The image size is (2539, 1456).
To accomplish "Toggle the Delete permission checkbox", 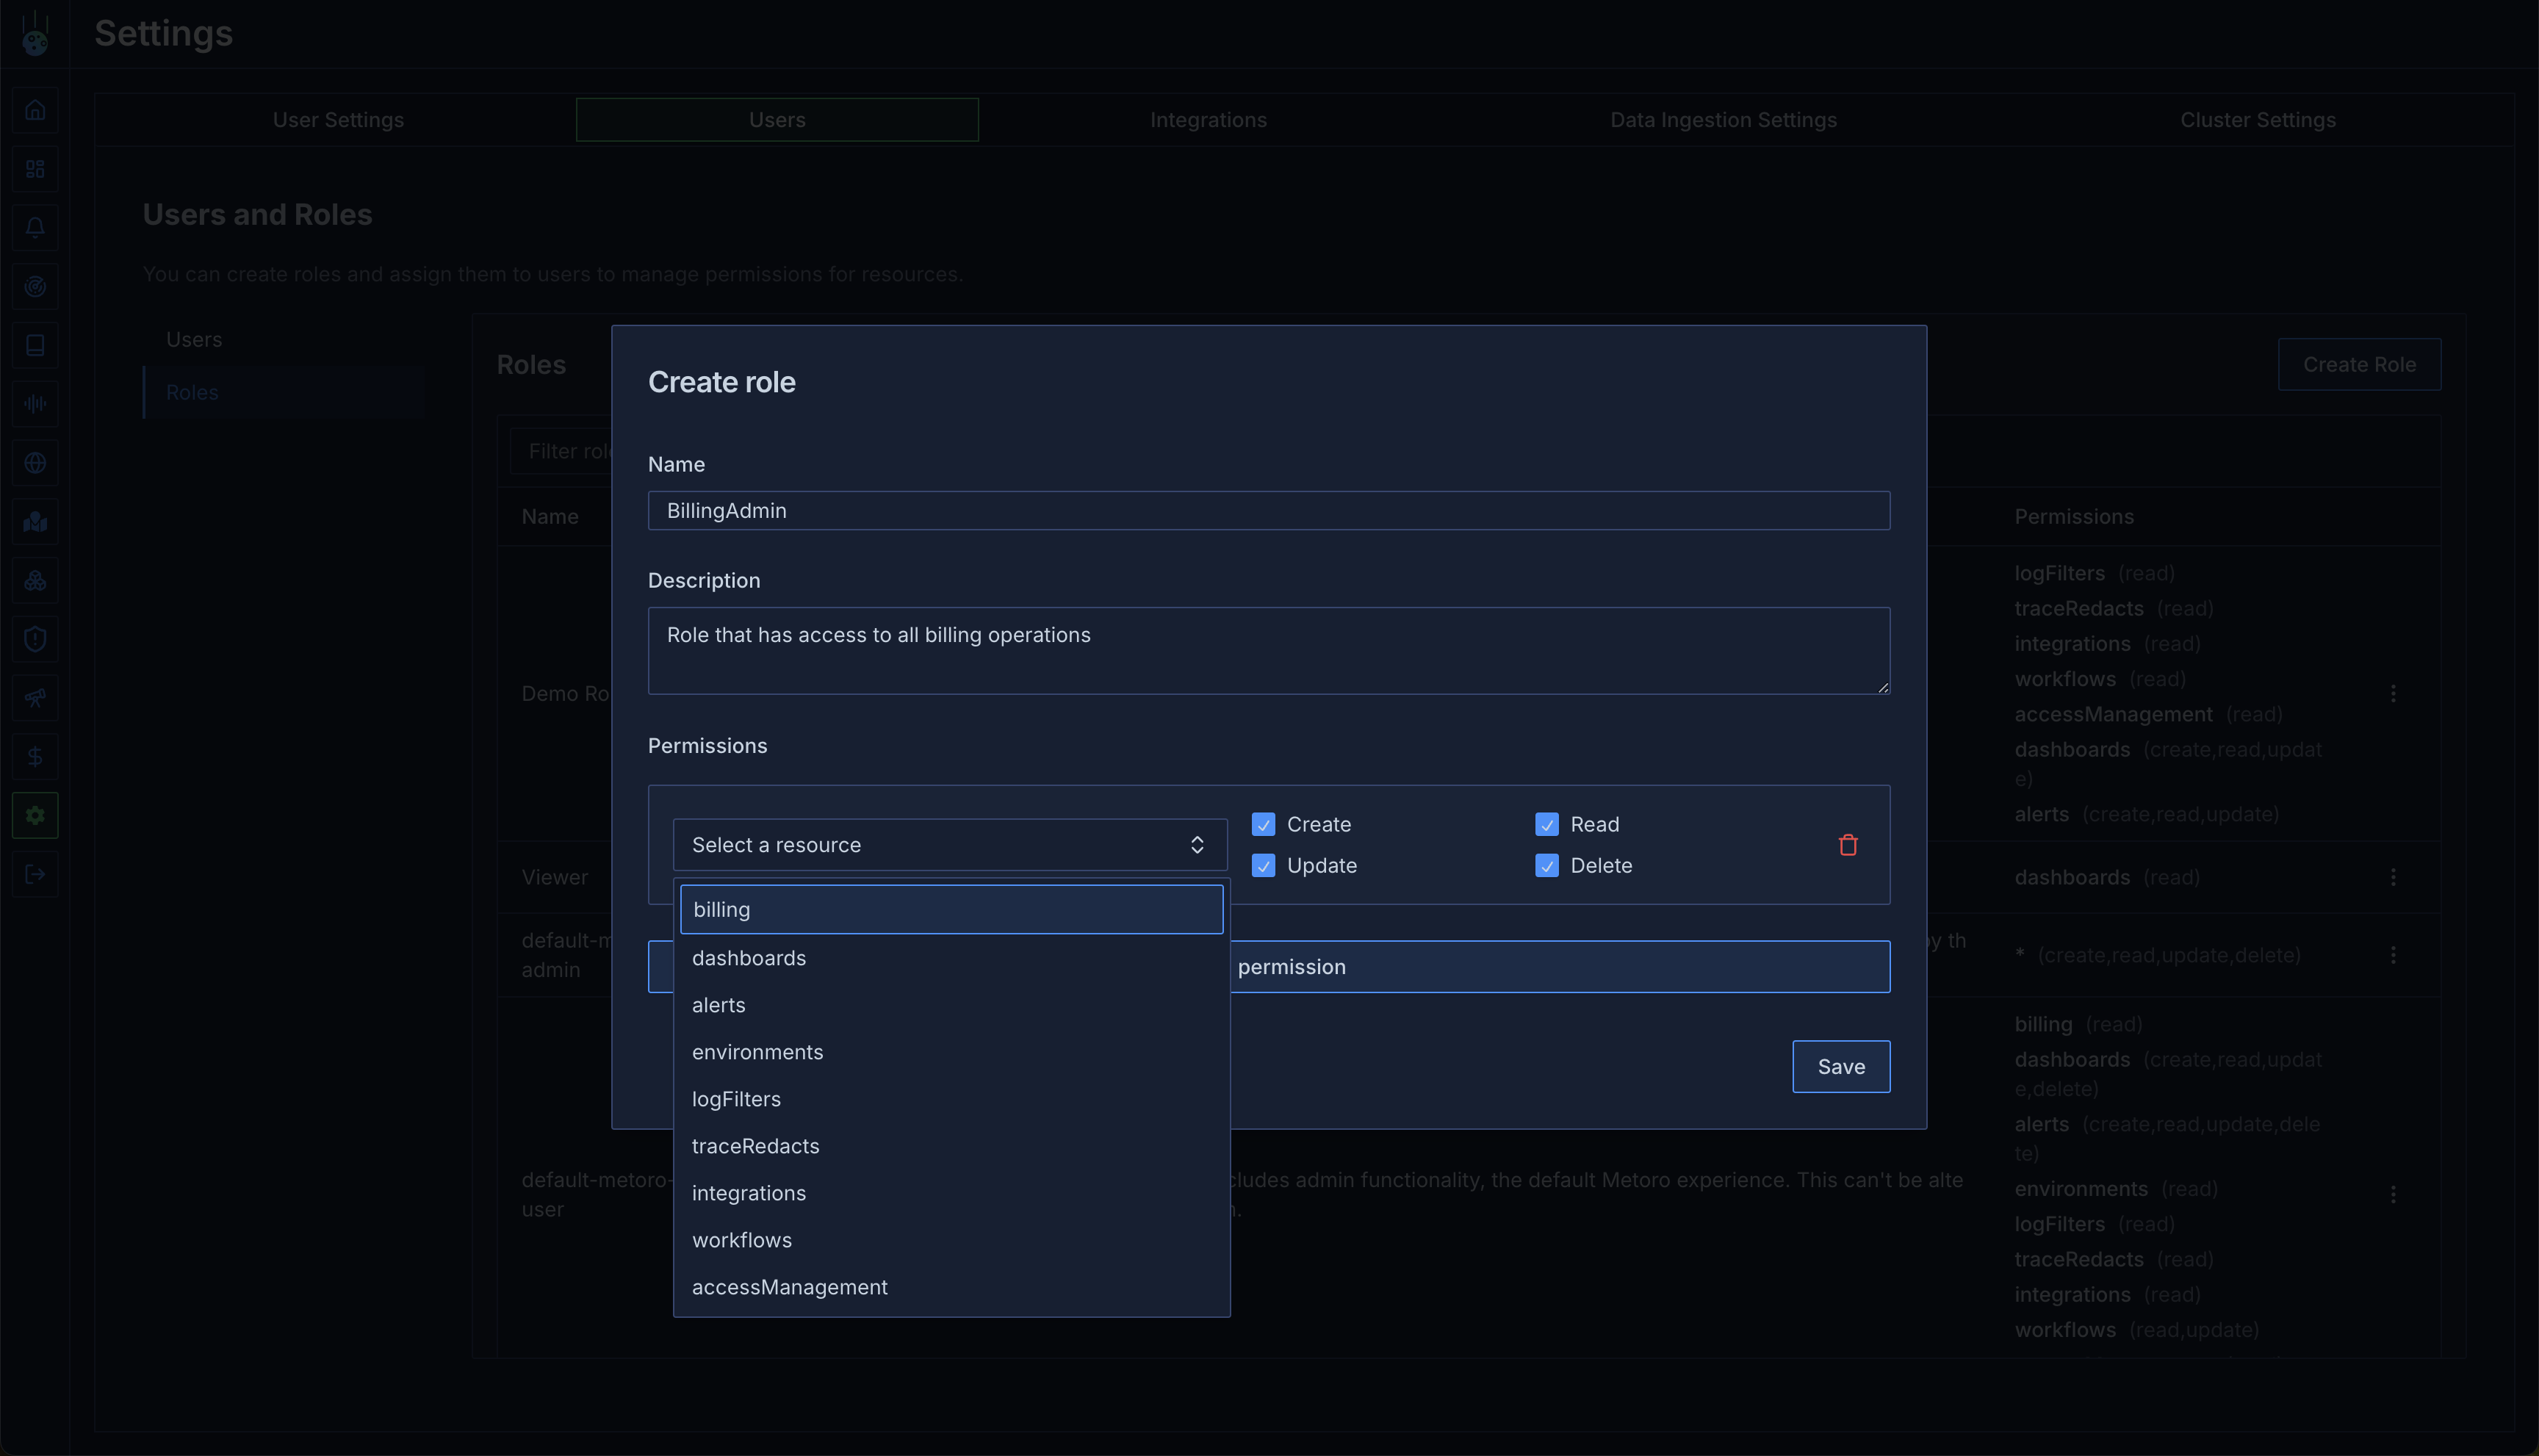I will click(1546, 866).
